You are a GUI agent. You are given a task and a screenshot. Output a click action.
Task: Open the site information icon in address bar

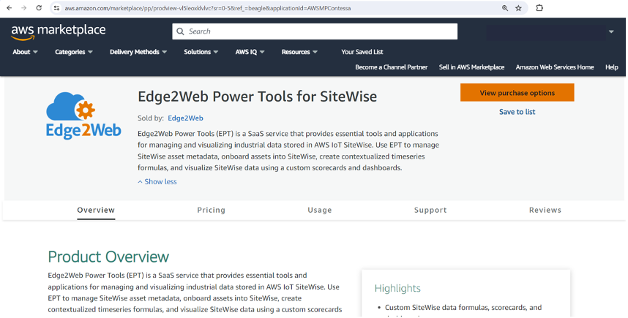[57, 8]
